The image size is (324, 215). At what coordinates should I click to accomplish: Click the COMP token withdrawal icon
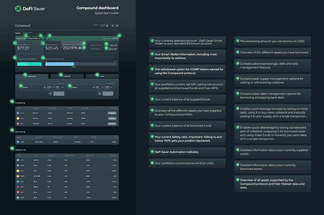47,38
